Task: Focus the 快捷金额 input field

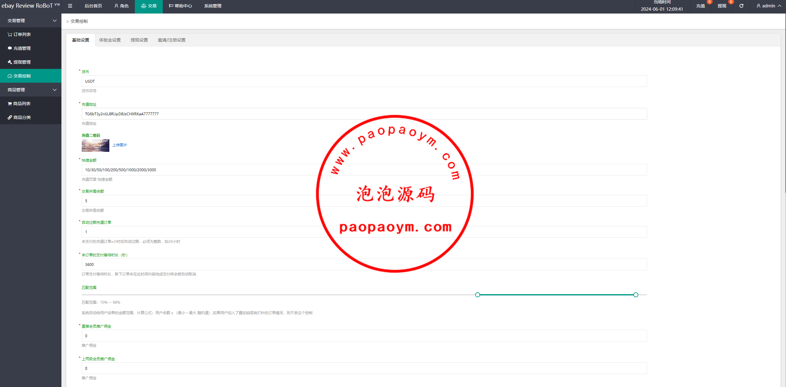Action: pos(364,170)
